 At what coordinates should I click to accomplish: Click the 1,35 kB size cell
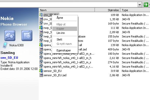tap(114, 19)
